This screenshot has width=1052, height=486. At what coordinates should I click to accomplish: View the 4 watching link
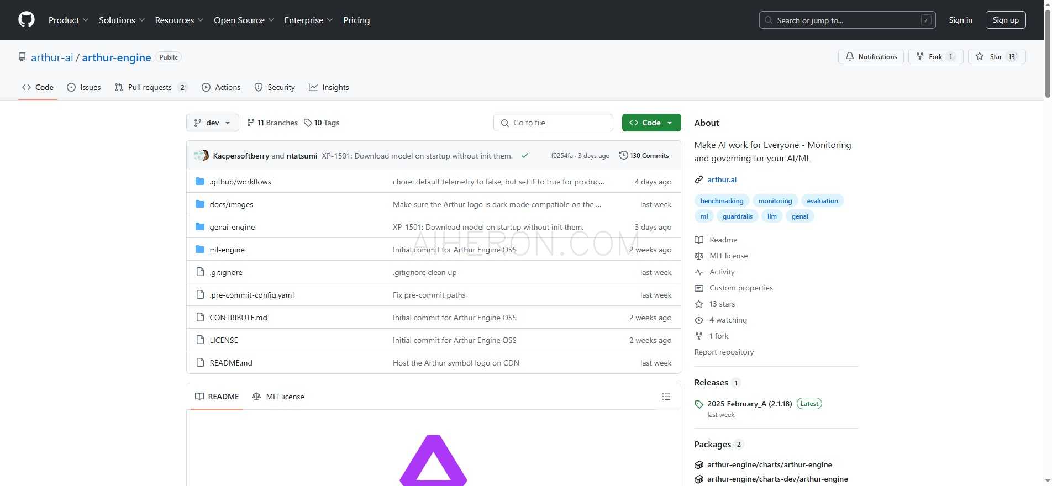coord(728,320)
